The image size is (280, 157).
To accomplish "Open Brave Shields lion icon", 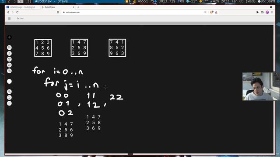I will (212, 12).
